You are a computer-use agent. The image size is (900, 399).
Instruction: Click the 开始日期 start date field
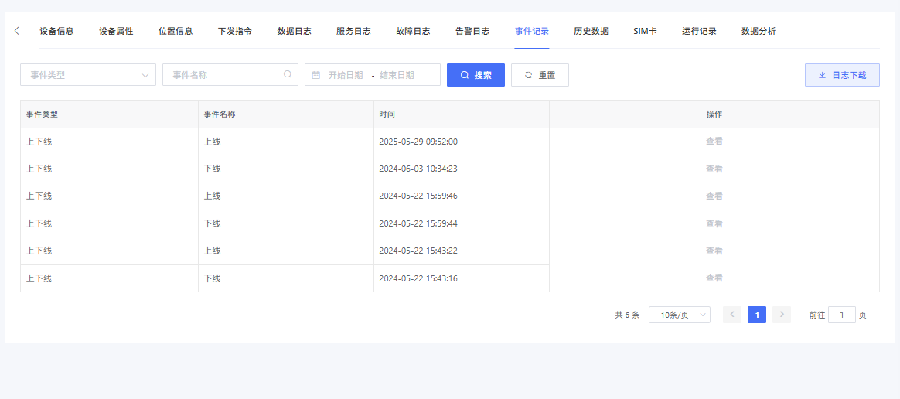(x=346, y=75)
